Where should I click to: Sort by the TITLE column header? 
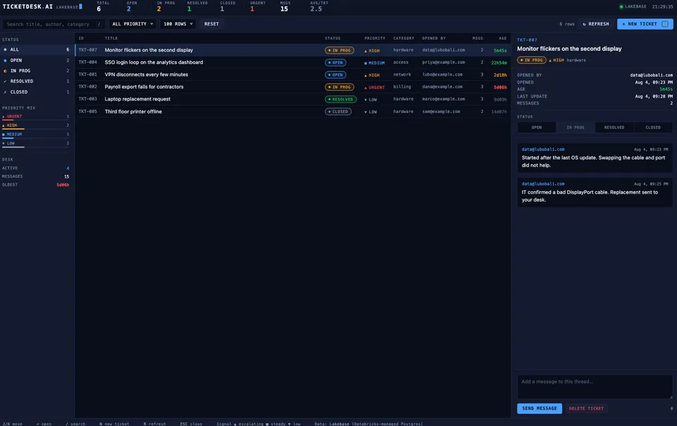point(111,38)
